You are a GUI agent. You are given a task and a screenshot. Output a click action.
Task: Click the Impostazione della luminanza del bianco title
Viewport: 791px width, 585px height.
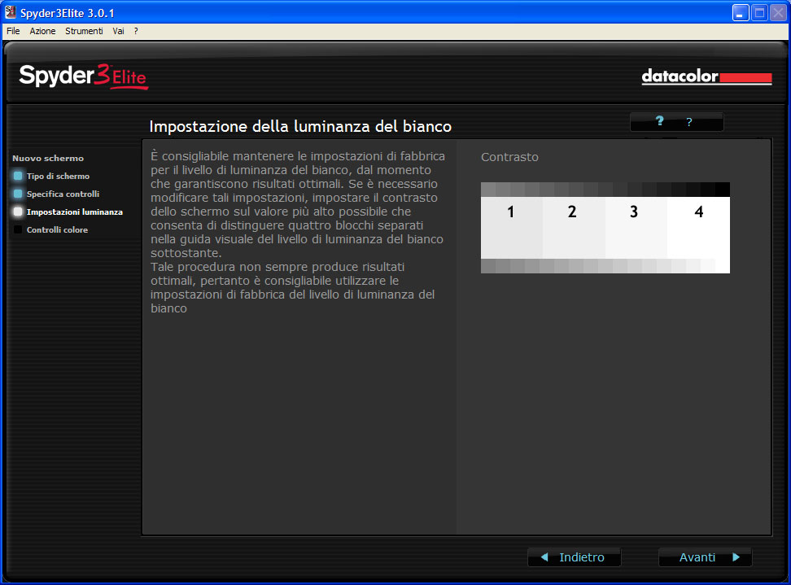coord(300,126)
